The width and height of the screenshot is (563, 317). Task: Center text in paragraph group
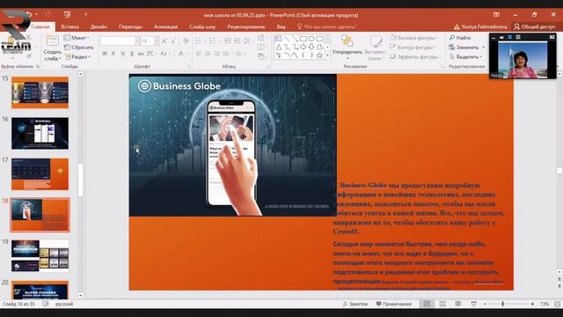pyautogui.click(x=208, y=54)
